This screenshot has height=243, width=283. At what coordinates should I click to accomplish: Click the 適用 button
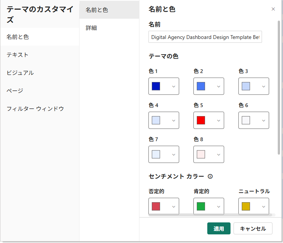(x=219, y=228)
